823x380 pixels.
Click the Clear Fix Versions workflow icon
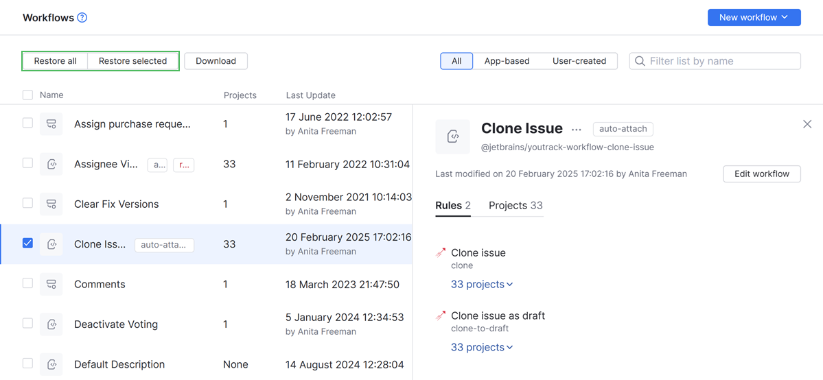click(x=51, y=204)
